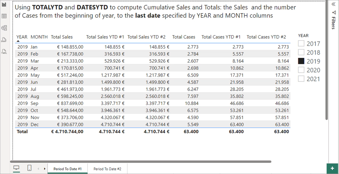Switch to mobile layout icon

click(x=29, y=168)
